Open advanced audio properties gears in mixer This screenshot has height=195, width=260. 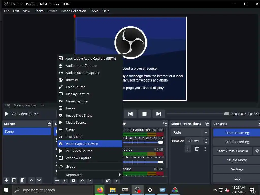[x=108, y=181]
